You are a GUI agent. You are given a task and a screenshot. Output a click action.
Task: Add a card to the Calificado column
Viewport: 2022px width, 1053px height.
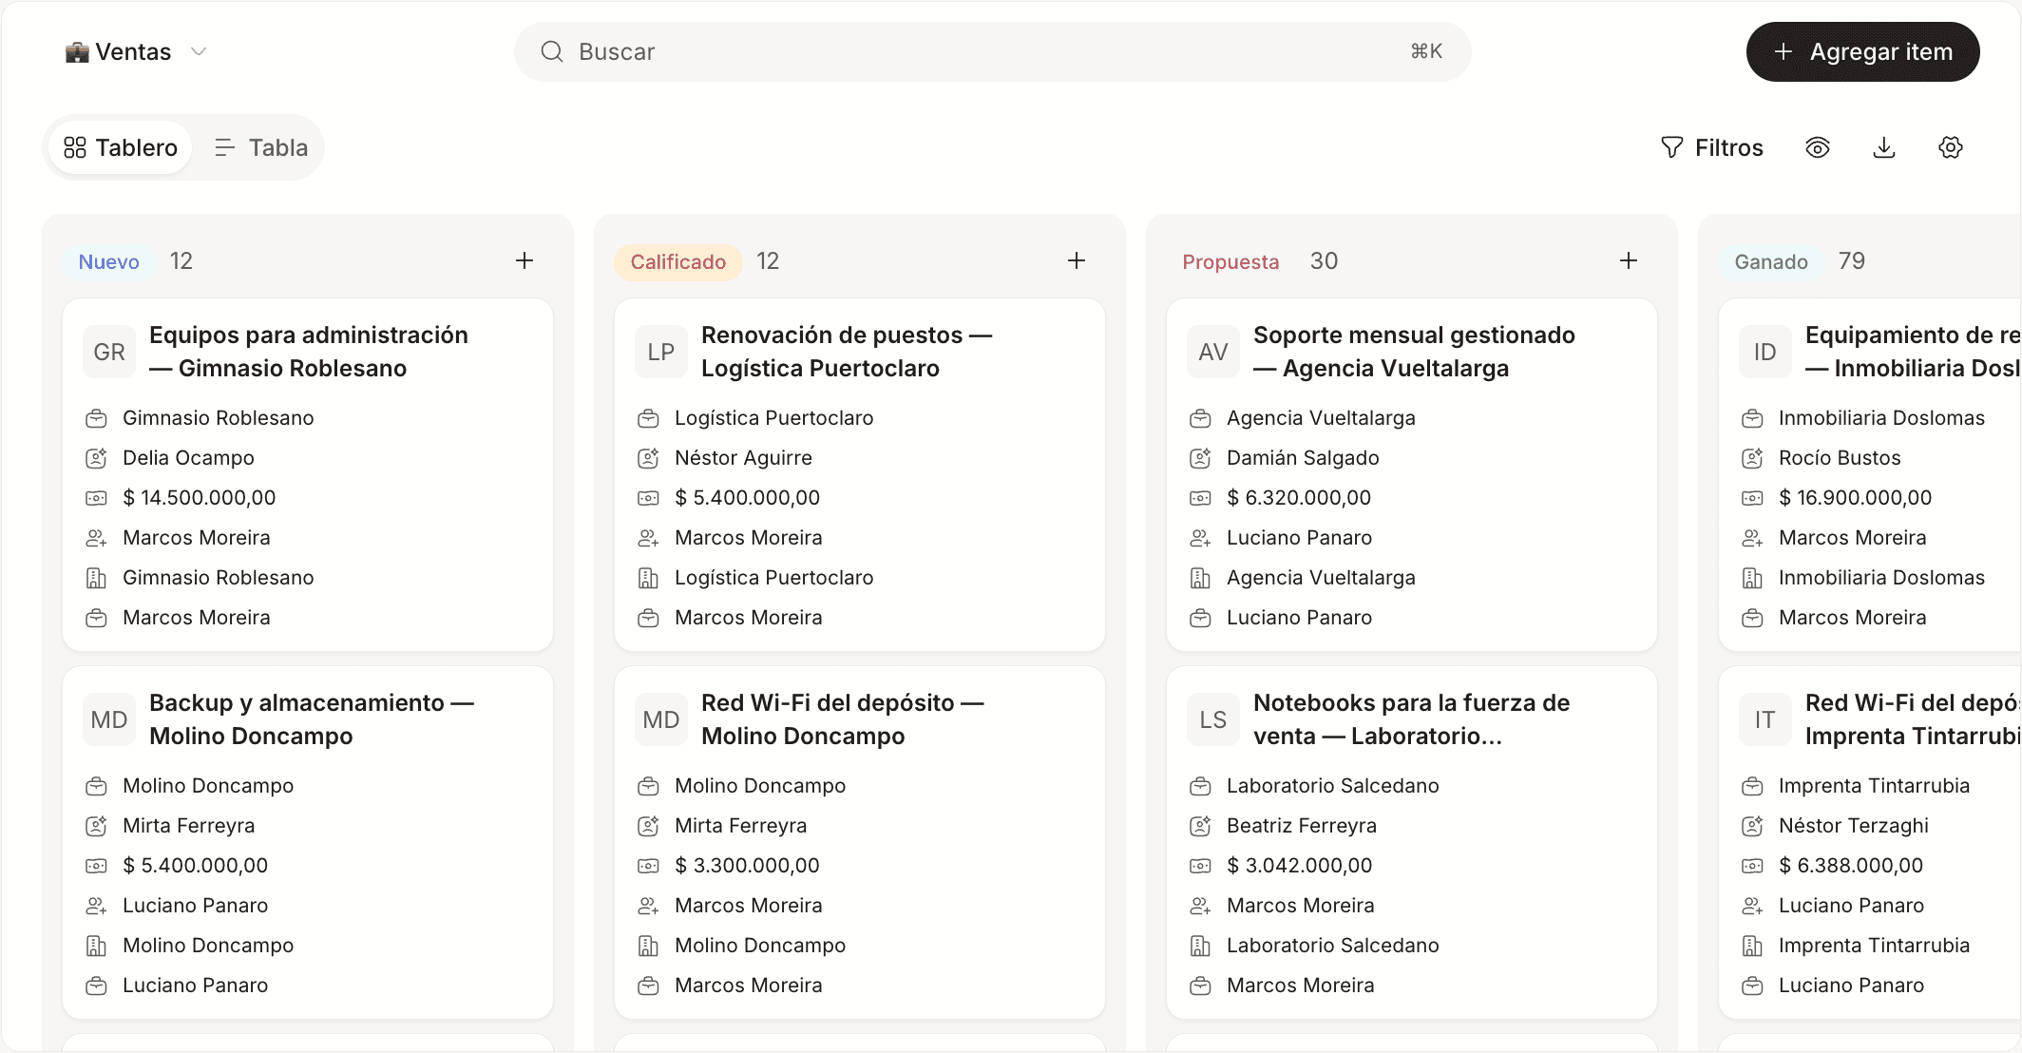pyautogui.click(x=1077, y=260)
